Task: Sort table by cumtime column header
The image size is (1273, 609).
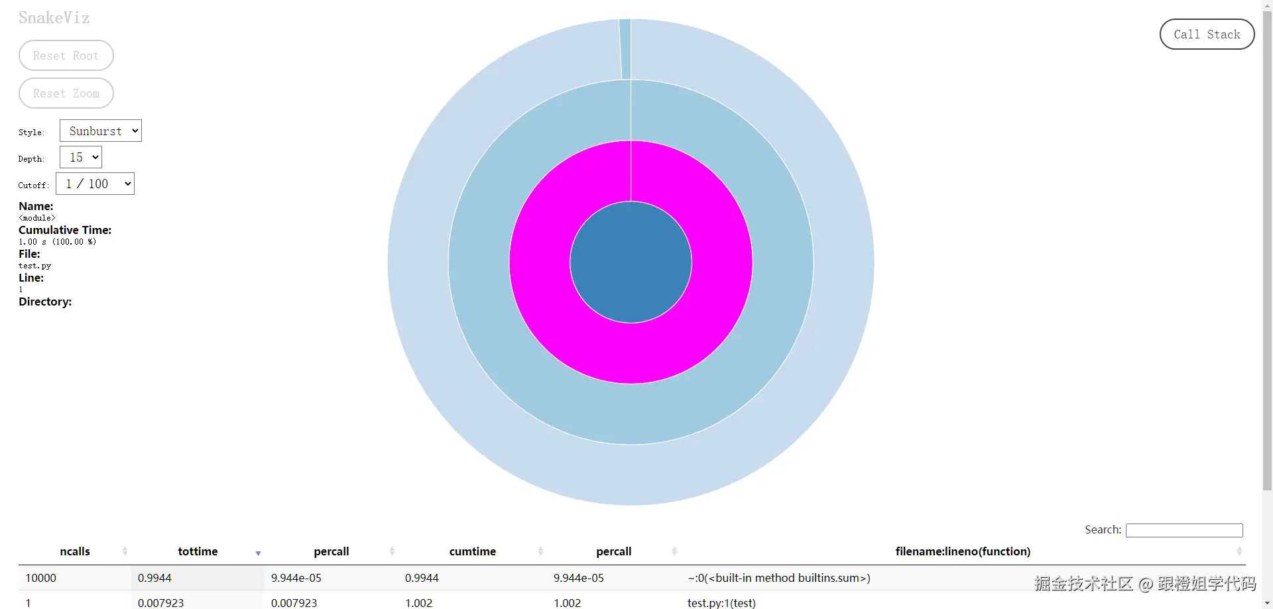Action: pos(473,551)
